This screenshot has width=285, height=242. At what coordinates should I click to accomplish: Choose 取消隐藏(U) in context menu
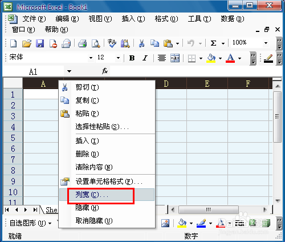[107, 221]
